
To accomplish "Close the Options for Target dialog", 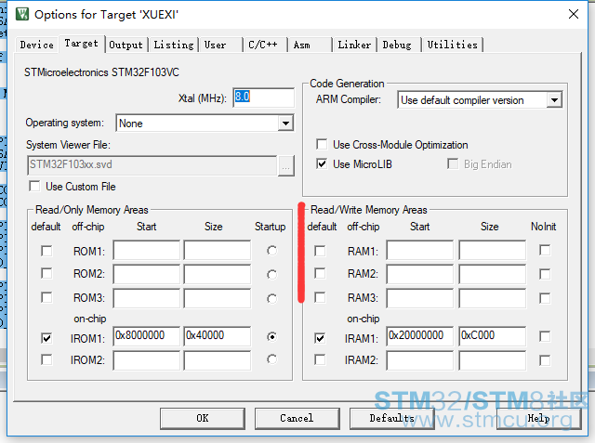I will point(574,14).
